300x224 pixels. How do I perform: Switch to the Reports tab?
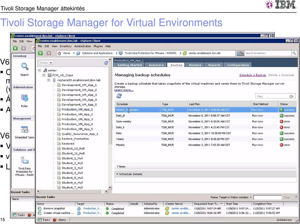tap(214, 65)
